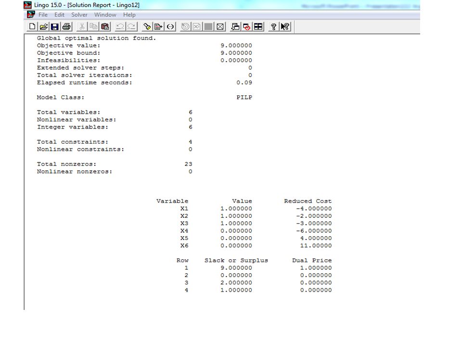This screenshot has width=462, height=347.
Task: Click the 'Infeasibilities:' label
Action: 69,60
